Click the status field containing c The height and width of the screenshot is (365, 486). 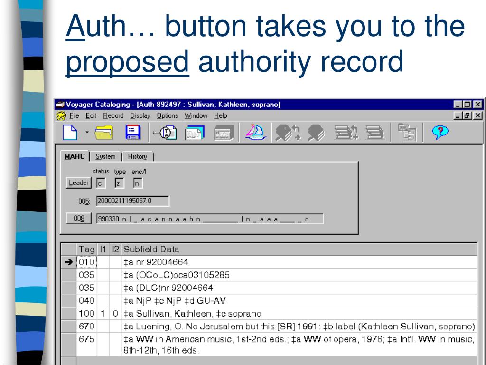(101, 183)
